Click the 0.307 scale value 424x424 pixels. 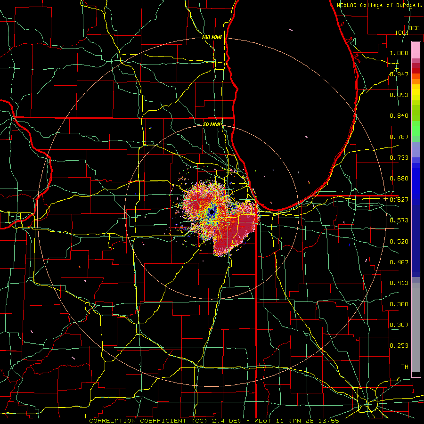click(x=399, y=325)
